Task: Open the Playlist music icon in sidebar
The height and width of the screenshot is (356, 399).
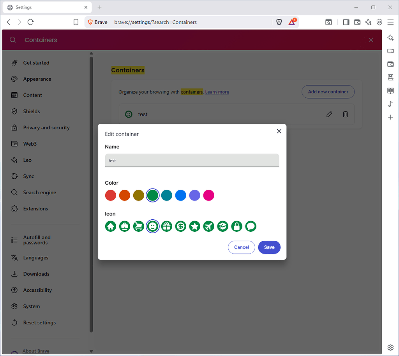Action: click(x=391, y=104)
